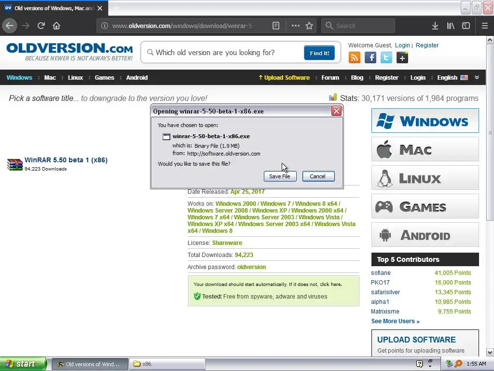This screenshot has height=371, width=494.
Task: Click the Forward navigation arrow
Action: coord(26,26)
